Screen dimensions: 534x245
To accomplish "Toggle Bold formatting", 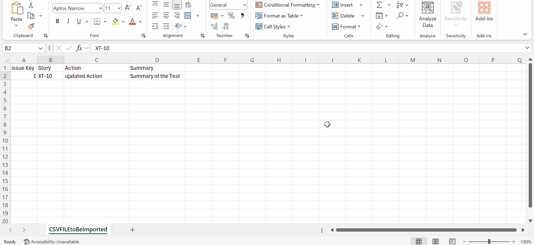I will point(57,21).
